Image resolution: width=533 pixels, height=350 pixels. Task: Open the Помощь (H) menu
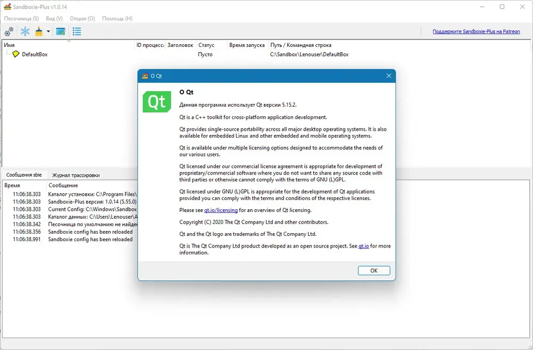tap(117, 18)
